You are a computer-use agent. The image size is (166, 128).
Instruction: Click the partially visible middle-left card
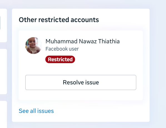pos(3,72)
